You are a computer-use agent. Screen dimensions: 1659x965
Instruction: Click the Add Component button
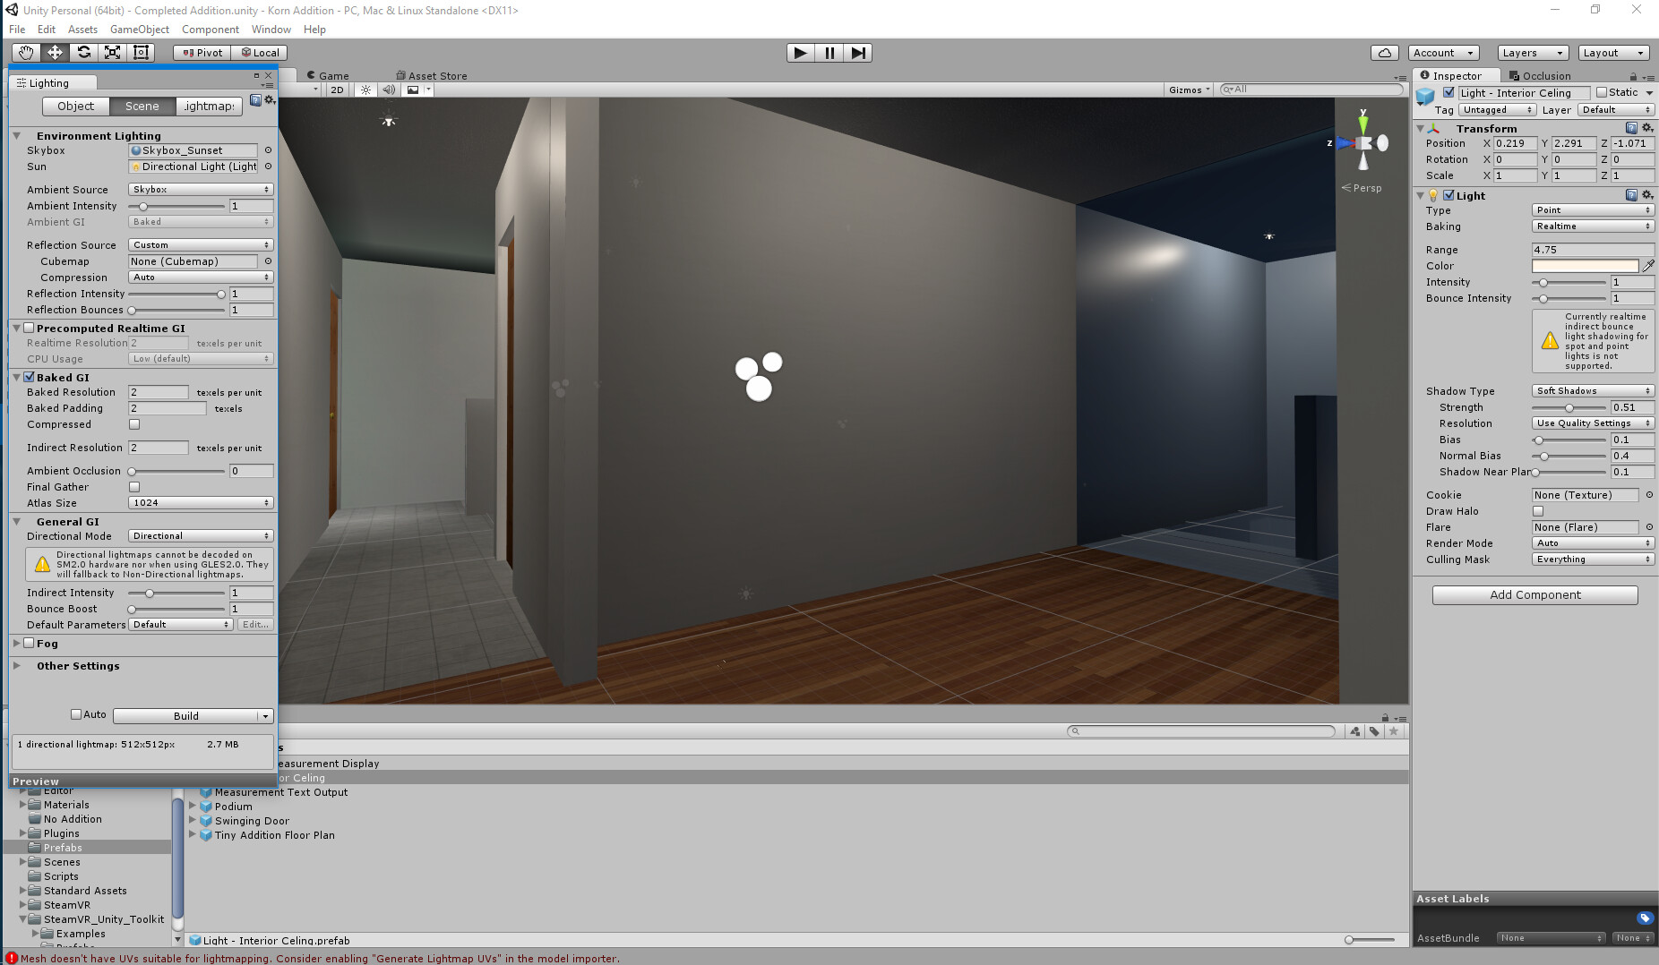1534,594
